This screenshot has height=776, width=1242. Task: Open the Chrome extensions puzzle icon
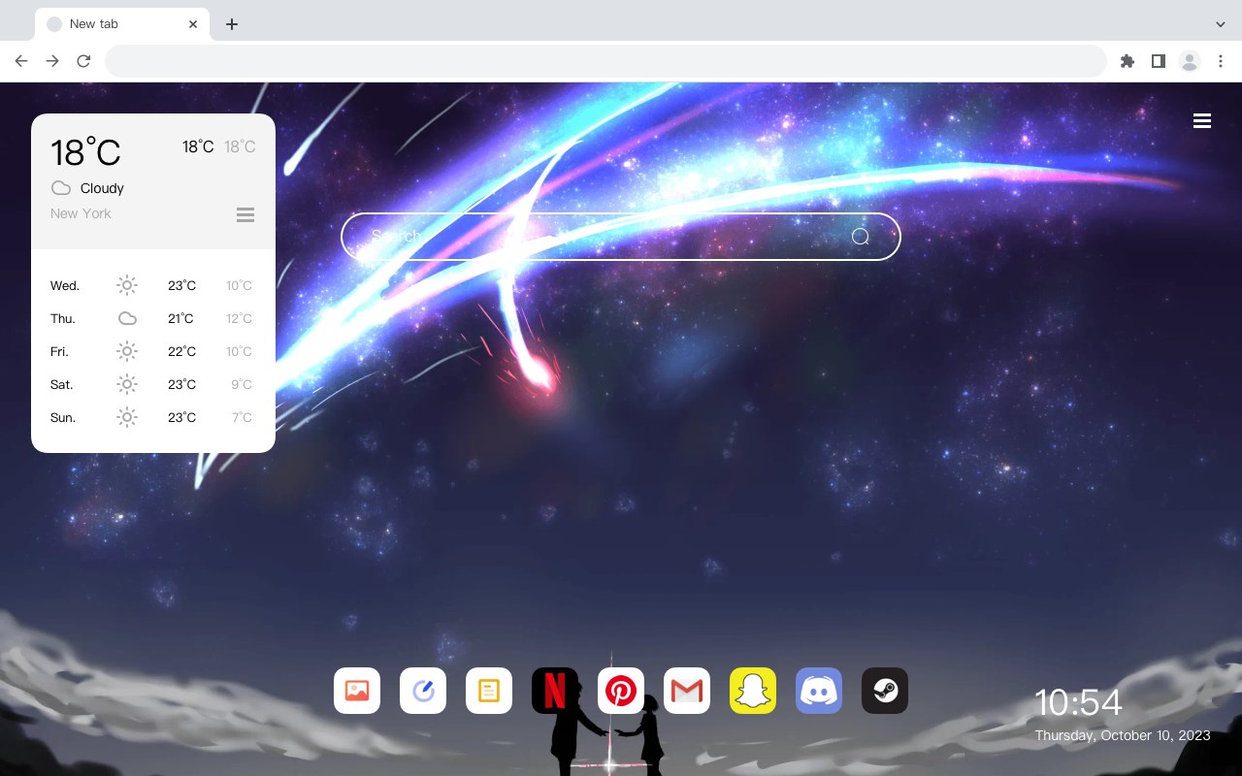click(x=1127, y=61)
